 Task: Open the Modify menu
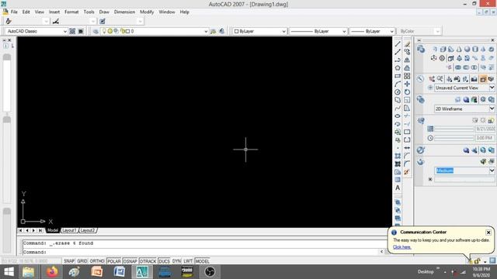coord(147,12)
